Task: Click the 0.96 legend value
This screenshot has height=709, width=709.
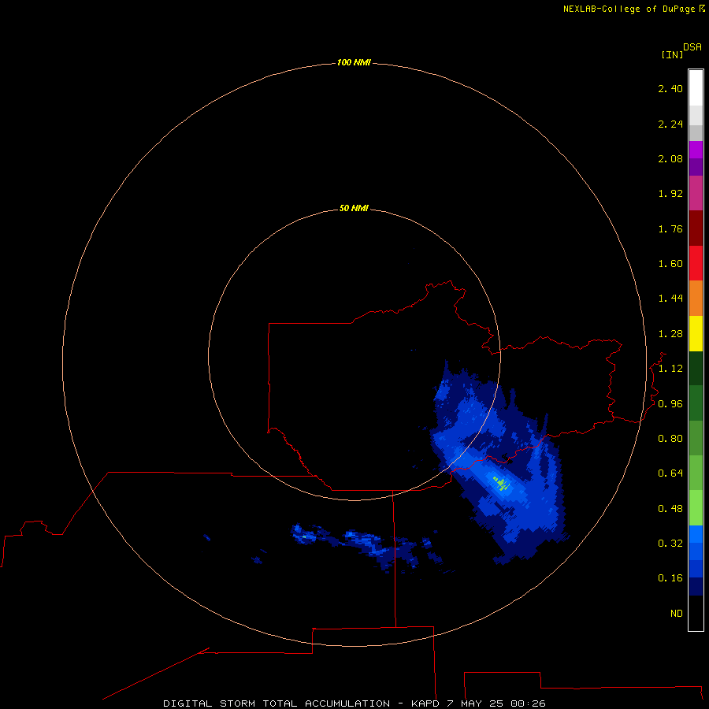Action: click(670, 404)
